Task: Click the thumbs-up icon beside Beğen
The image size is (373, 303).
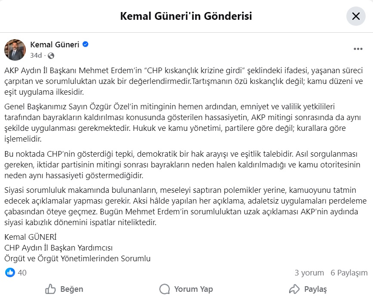Action: click(51, 289)
